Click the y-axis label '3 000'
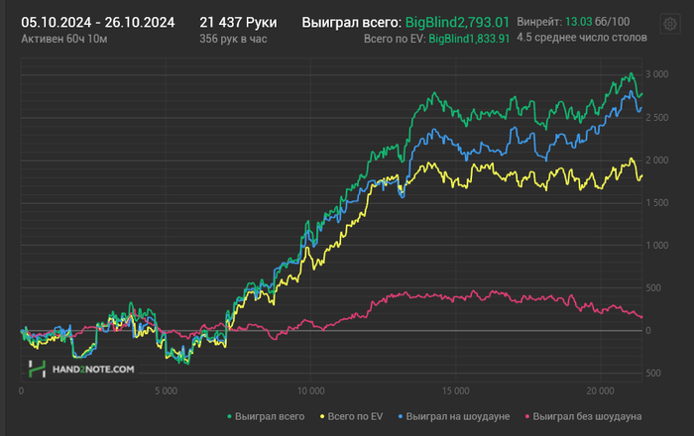This screenshot has width=694, height=436. point(656,74)
